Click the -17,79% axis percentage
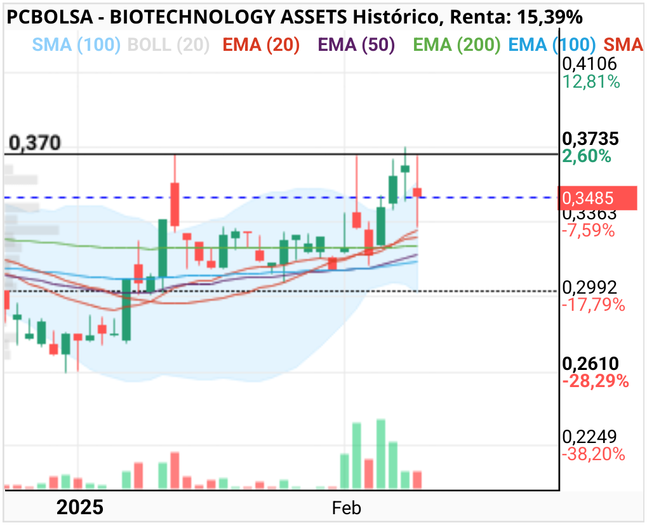This screenshot has height=525, width=647. pos(594,305)
